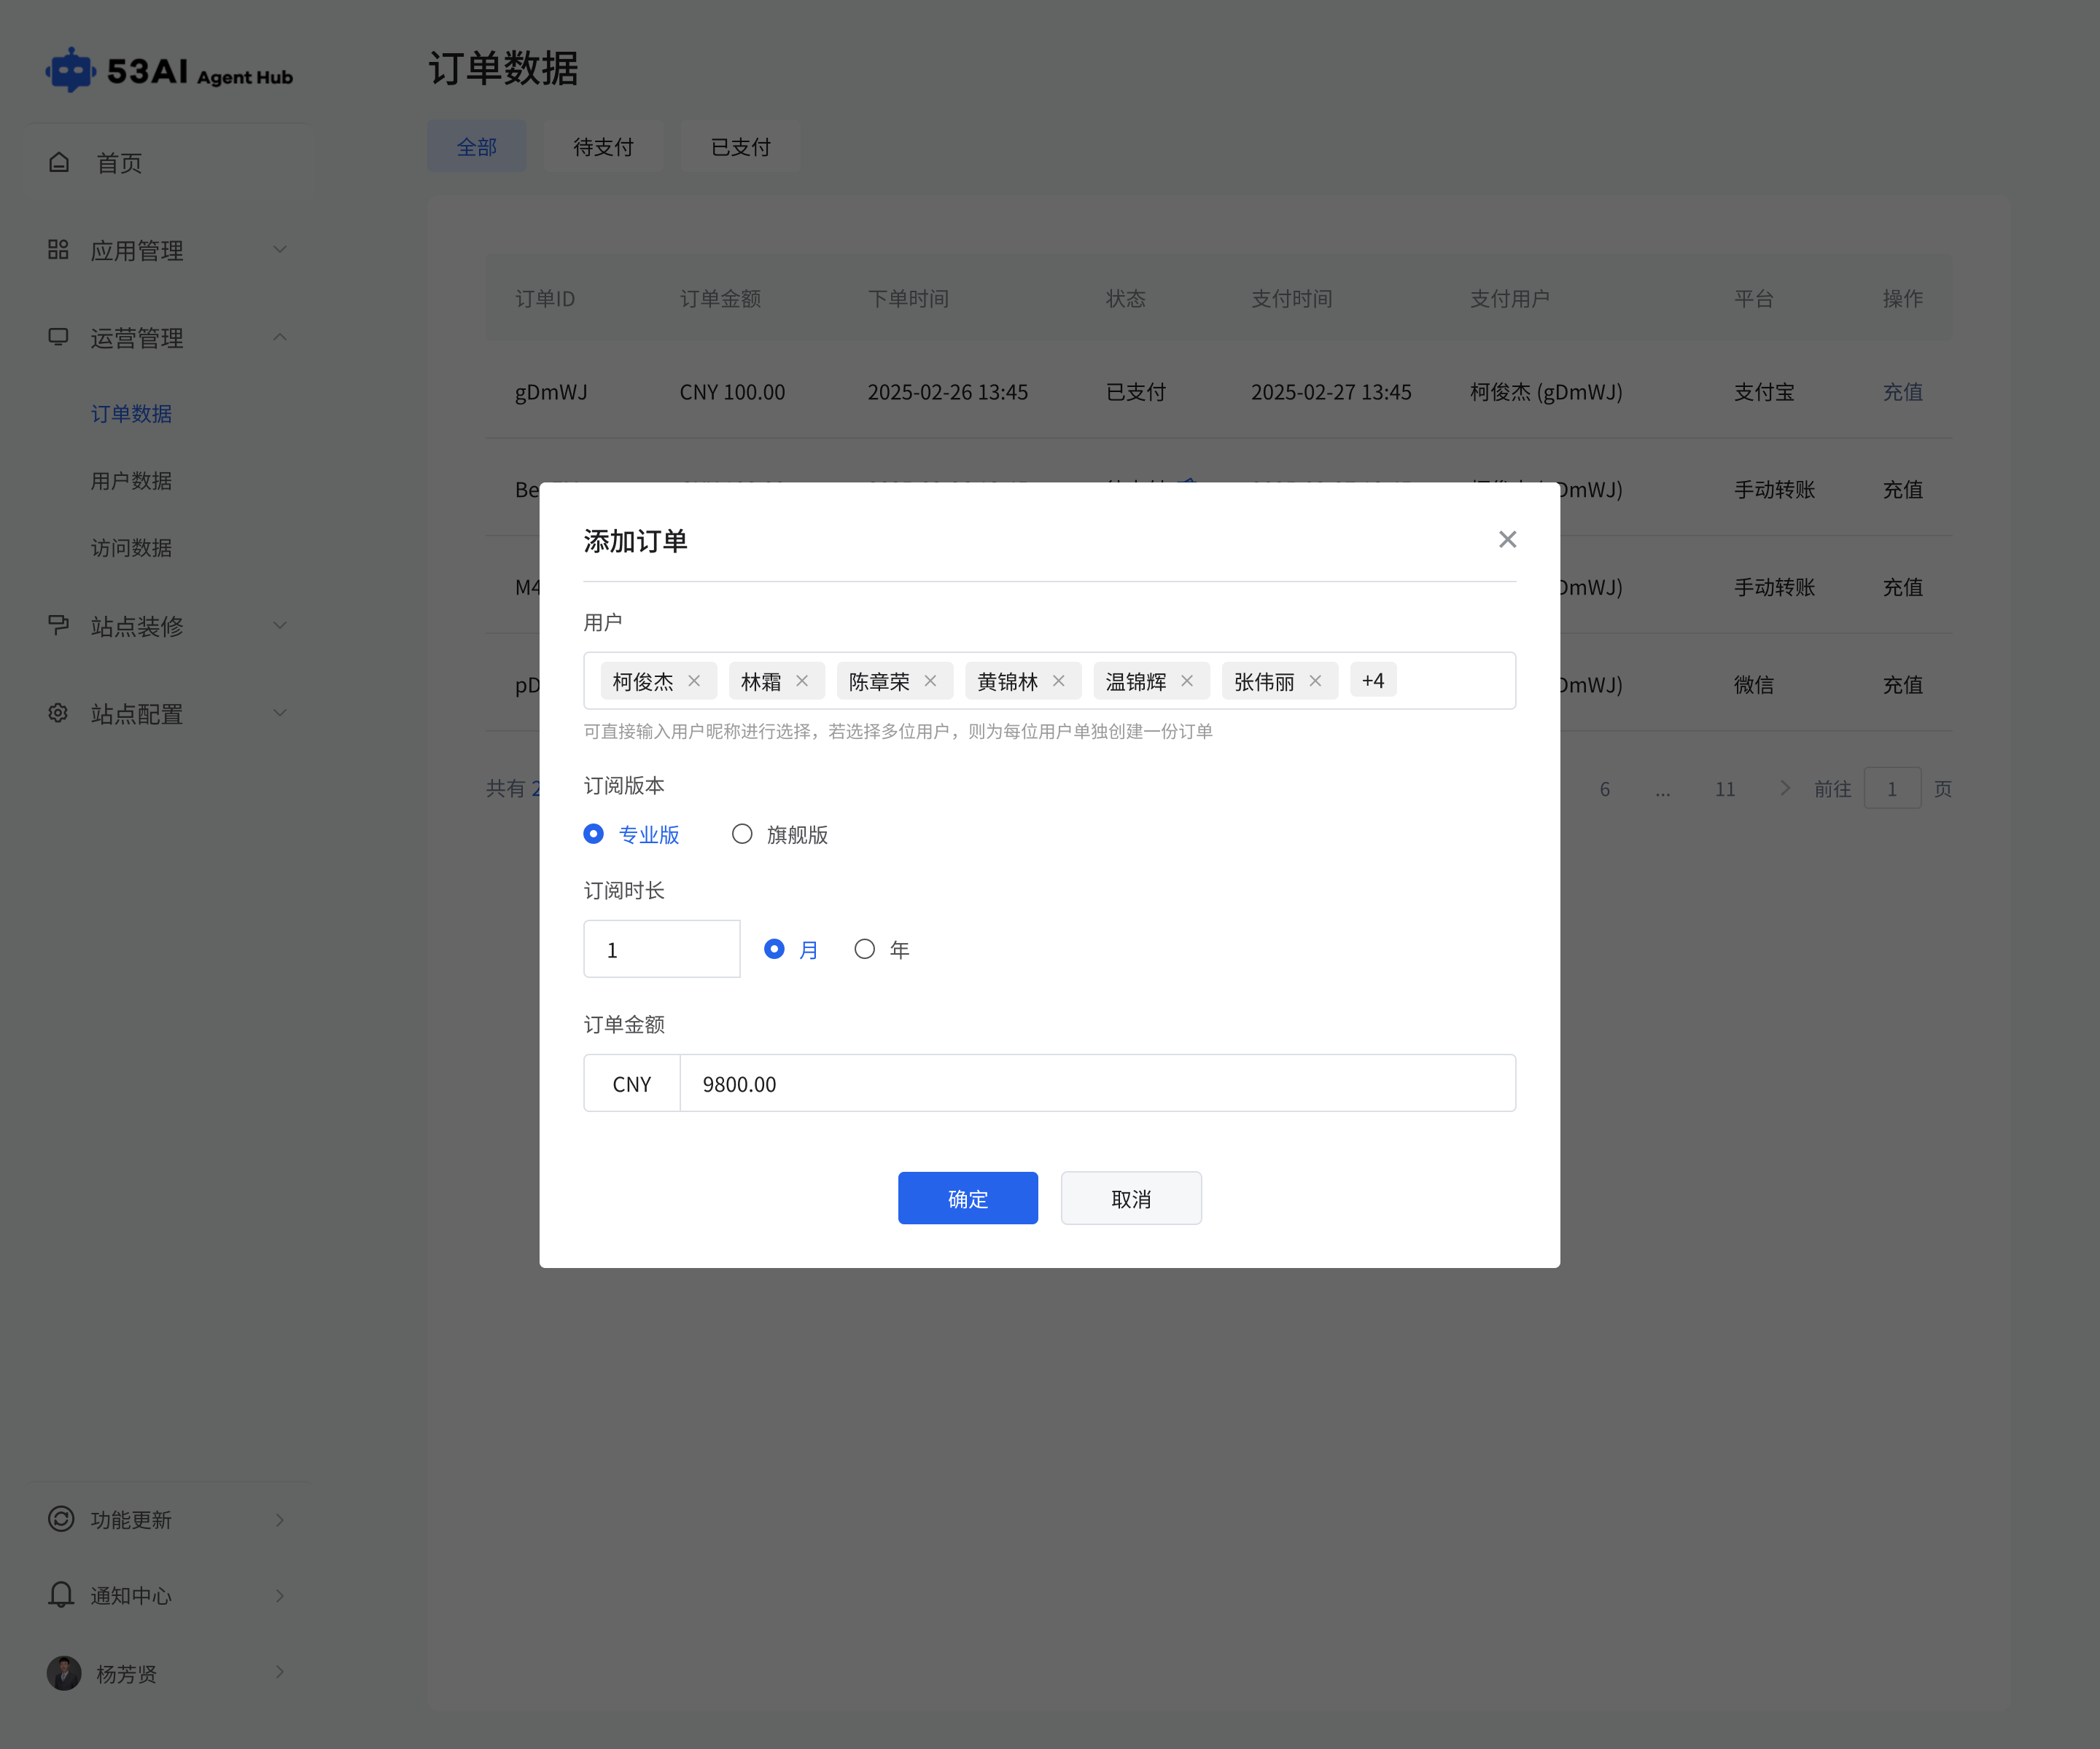Click 杨芳贤 user avatar

point(64,1673)
